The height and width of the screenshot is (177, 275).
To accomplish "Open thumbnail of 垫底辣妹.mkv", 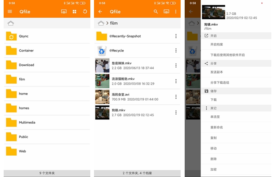I will pyautogui.click(x=102, y=65).
